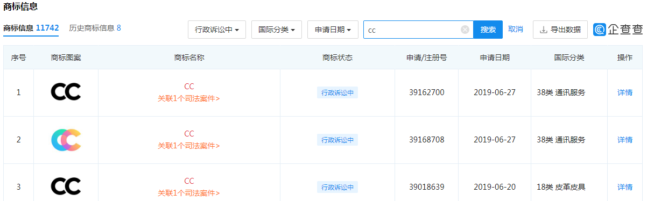Open 关联1个司法案件 link in row 2
The height and width of the screenshot is (201, 647).
pyautogui.click(x=189, y=146)
